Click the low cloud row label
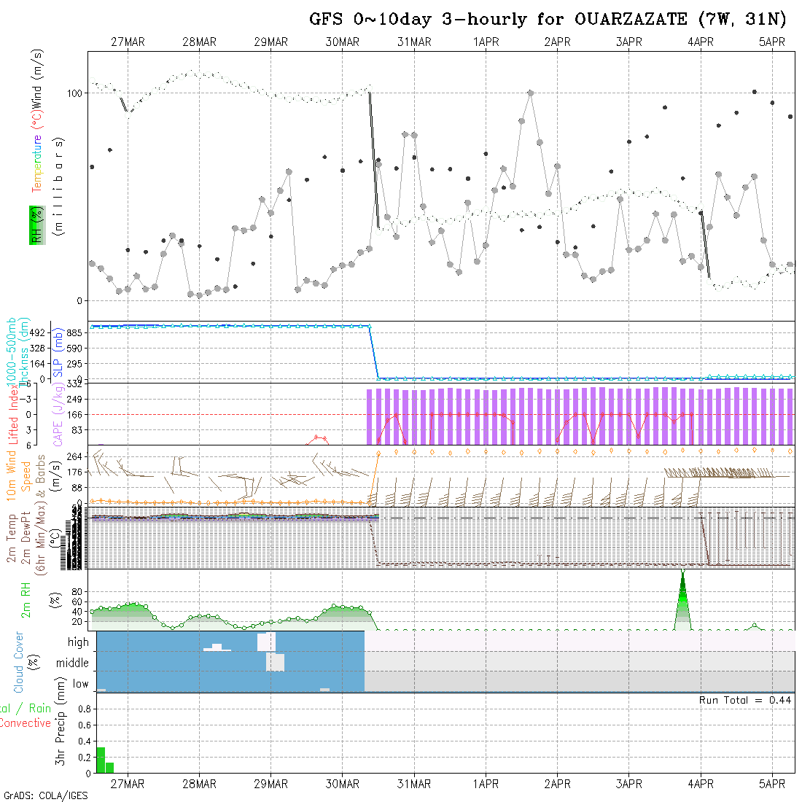The height and width of the screenshot is (802, 802). [x=80, y=684]
